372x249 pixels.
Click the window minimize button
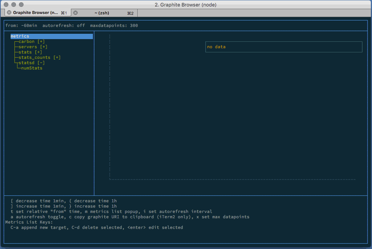pos(14,5)
